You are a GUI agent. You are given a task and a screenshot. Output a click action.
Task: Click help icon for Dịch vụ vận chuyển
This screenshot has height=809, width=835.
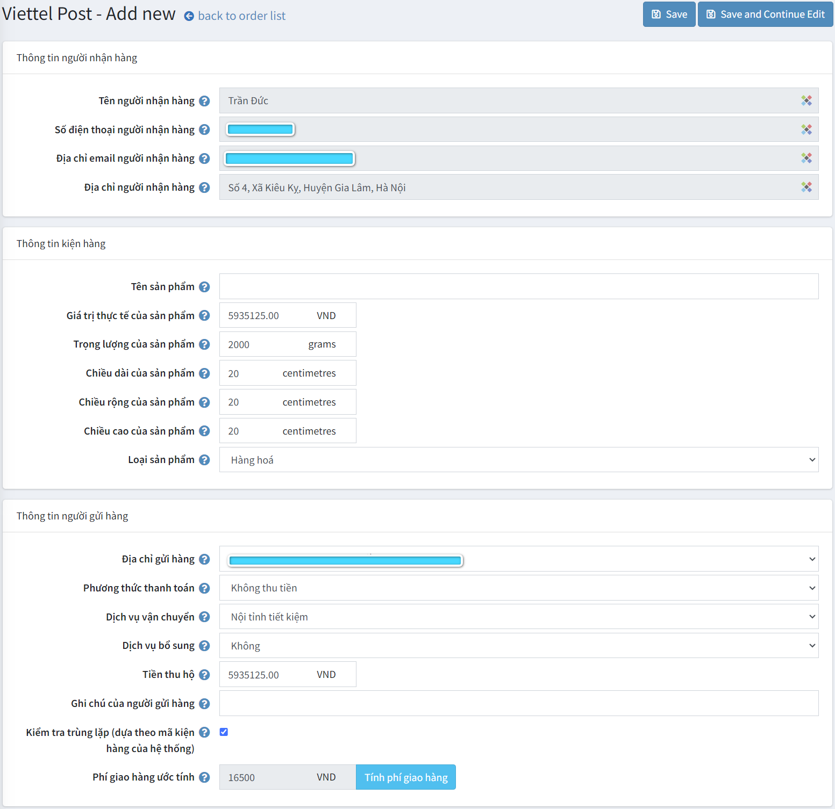tap(204, 617)
